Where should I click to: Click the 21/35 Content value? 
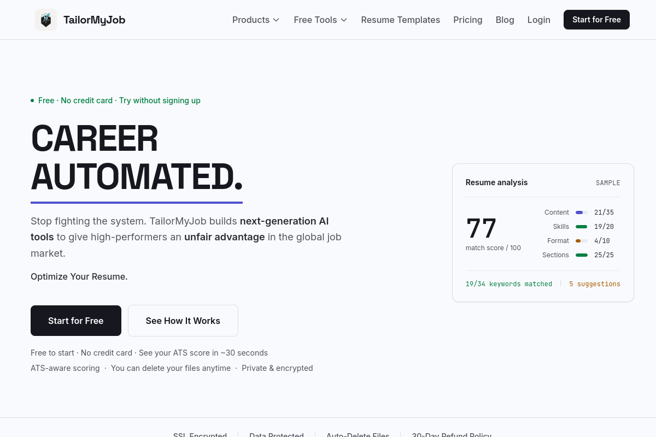pos(604,212)
